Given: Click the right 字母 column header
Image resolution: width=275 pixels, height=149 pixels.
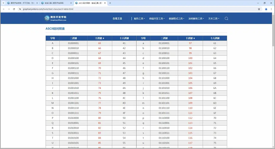Looking at the screenshot, I should (x=143, y=38).
